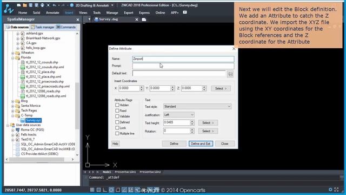Click the New drawing icon in quick access toolbar
This screenshot has width=346, height=195.
tap(19, 5)
